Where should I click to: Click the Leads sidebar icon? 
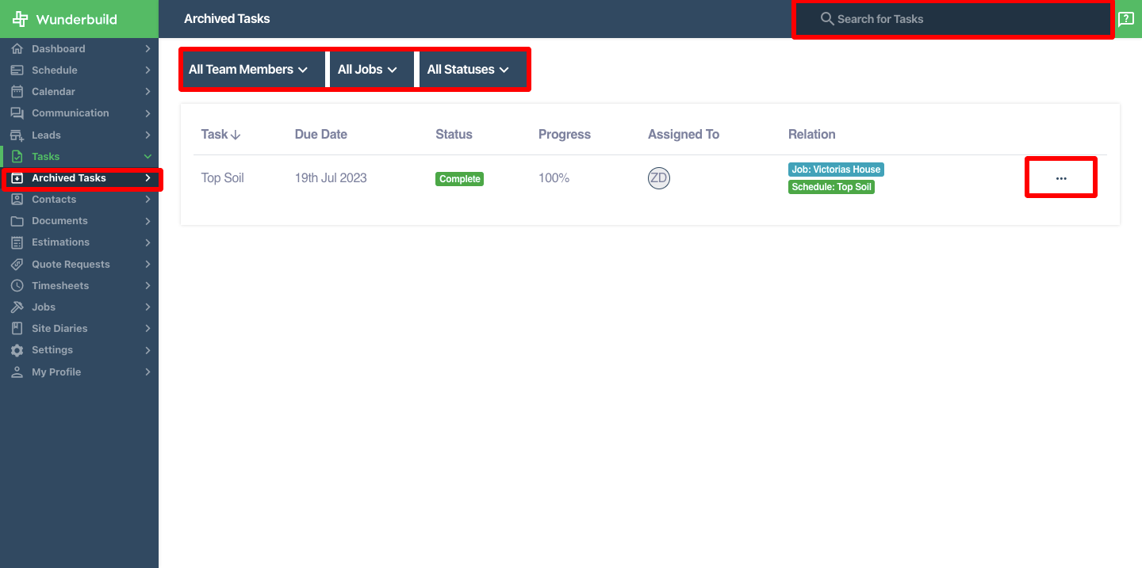pyautogui.click(x=17, y=135)
